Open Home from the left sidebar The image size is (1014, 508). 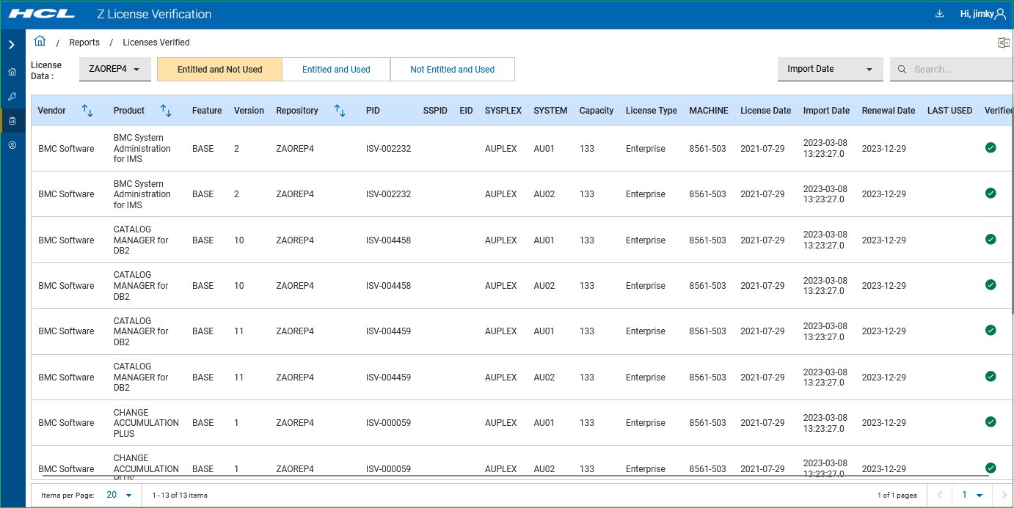pyautogui.click(x=12, y=72)
